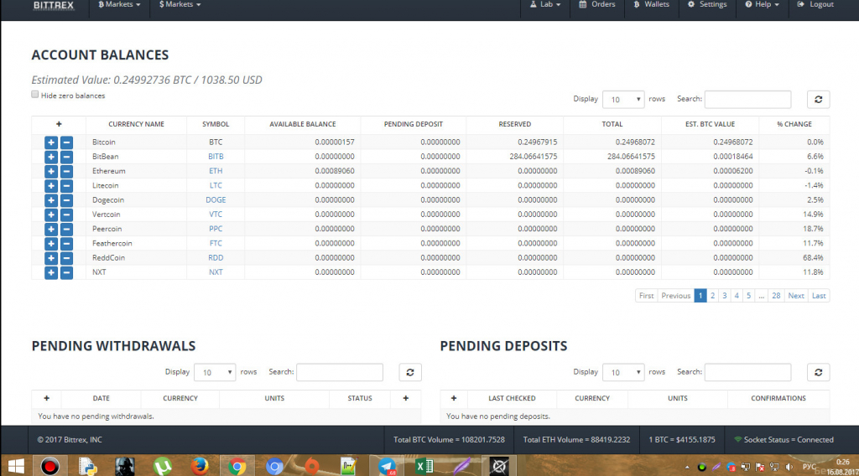859x476 pixels.
Task: Click the plus icon in NXT row
Action: [51, 272]
